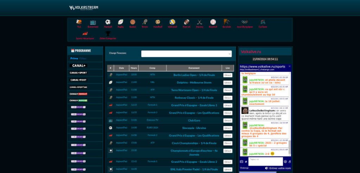Viewport: 360px width, 173px height.
Task: Open Prime Video channel in sidebar
Action: [x=78, y=58]
